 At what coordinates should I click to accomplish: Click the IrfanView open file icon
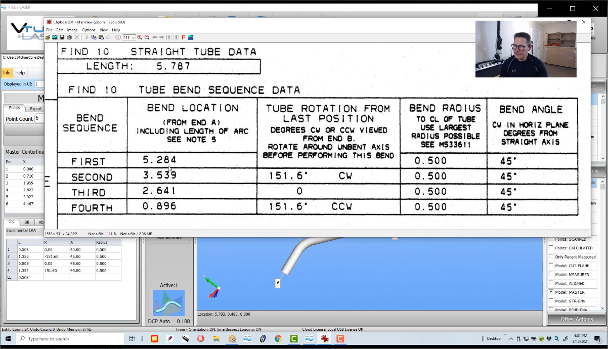pyautogui.click(x=48, y=37)
